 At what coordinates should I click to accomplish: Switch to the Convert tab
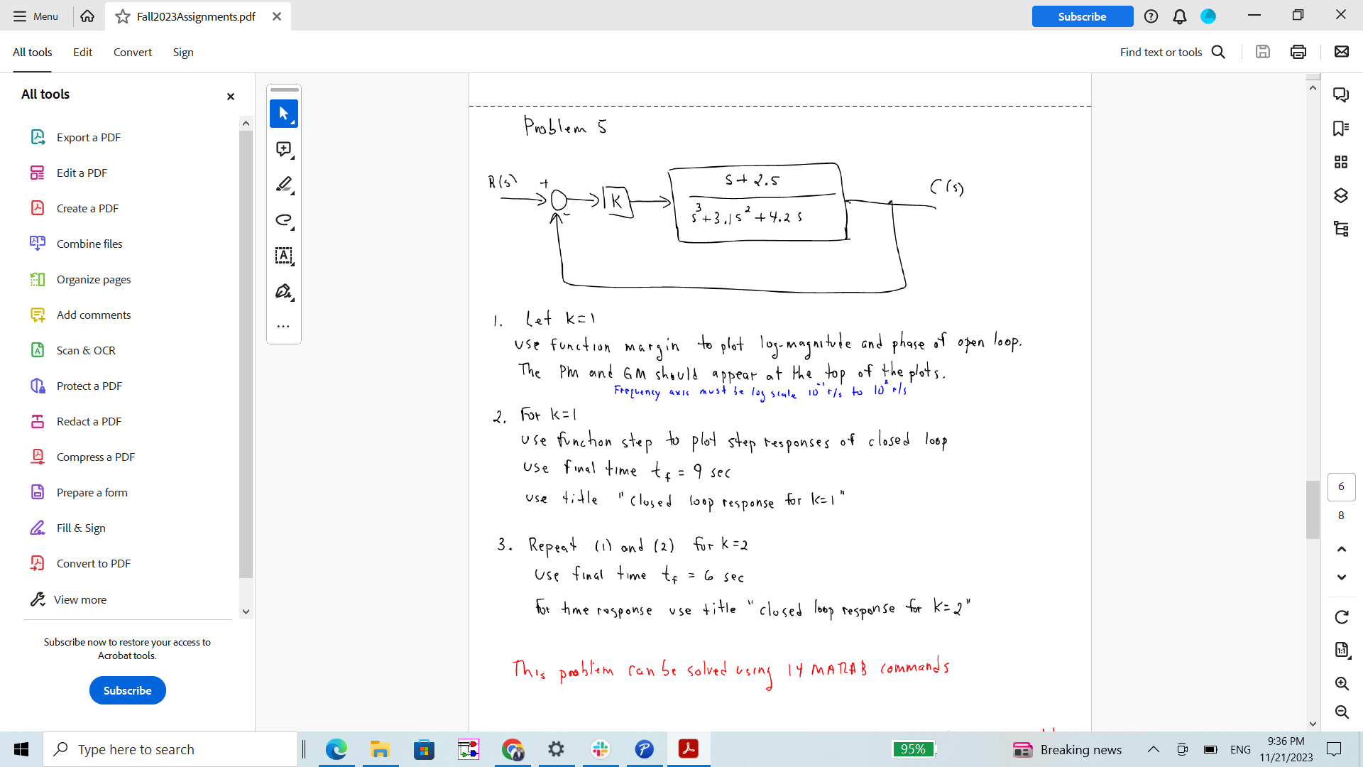click(133, 52)
